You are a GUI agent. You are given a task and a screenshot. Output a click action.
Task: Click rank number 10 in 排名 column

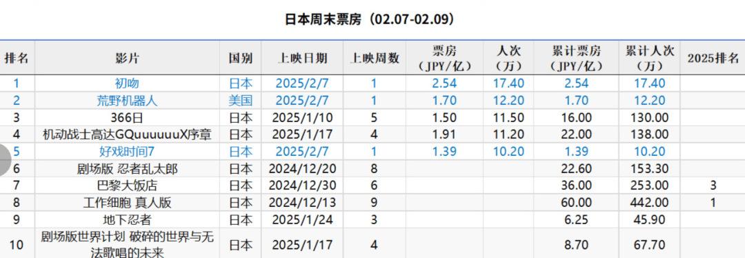click(17, 245)
